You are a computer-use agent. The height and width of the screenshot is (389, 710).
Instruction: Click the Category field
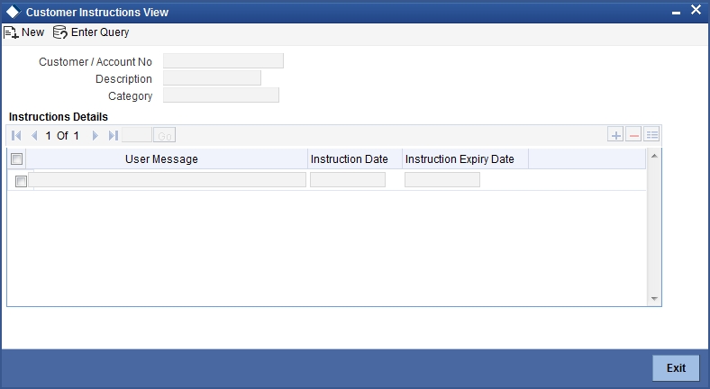click(221, 95)
